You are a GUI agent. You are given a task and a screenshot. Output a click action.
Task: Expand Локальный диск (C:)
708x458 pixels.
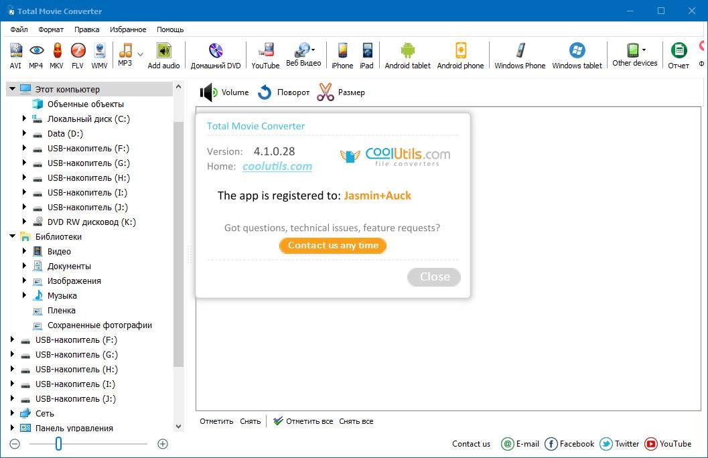point(24,119)
